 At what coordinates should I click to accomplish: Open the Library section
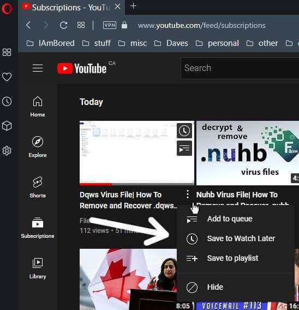[x=38, y=268]
